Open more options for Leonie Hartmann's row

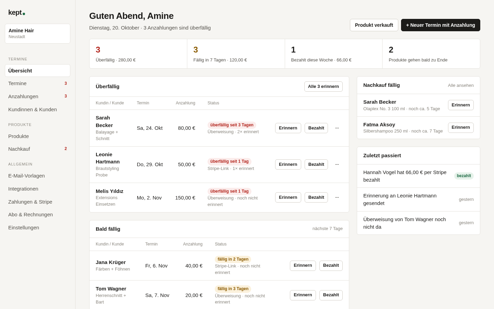pos(337,164)
